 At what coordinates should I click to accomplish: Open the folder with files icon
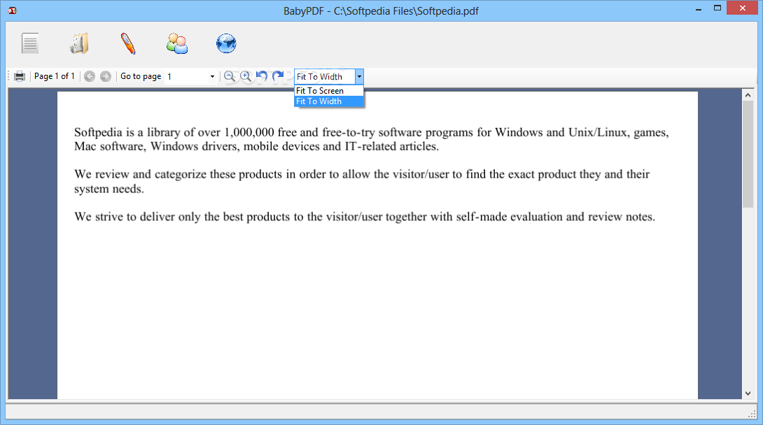79,43
